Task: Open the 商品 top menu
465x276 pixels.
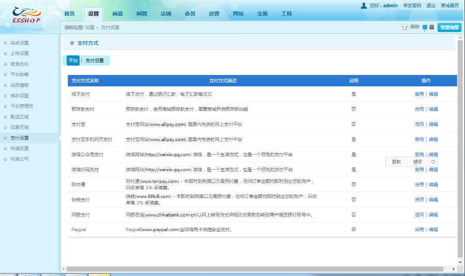Action: pyautogui.click(x=117, y=13)
